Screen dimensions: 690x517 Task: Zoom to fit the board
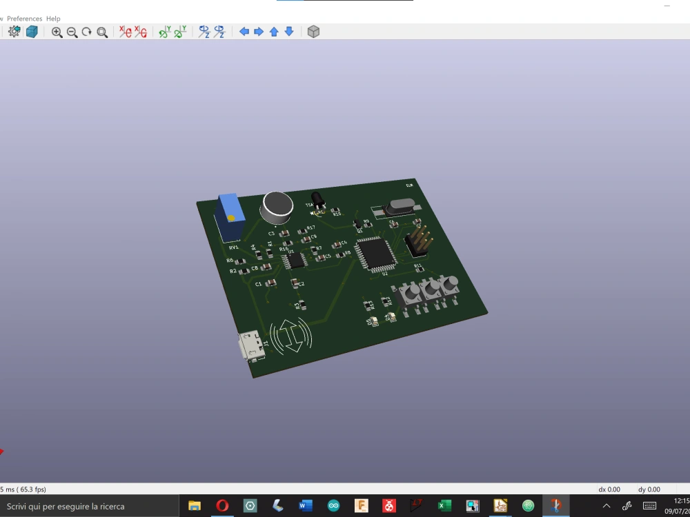pyautogui.click(x=102, y=32)
